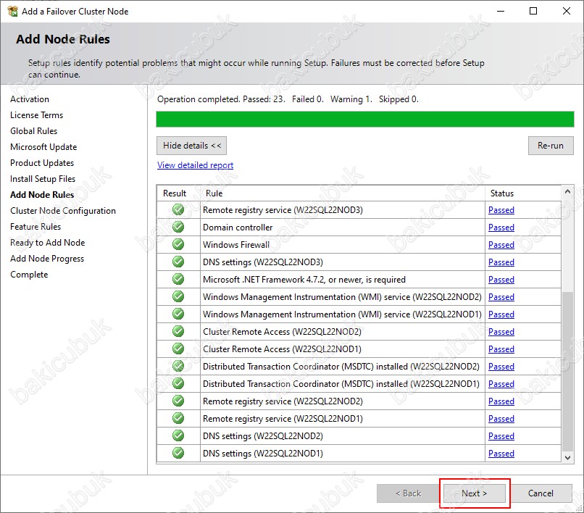Click check icon for Cluster Remote Access W22SQL22NOD1
This screenshot has width=584, height=513.
click(x=178, y=349)
